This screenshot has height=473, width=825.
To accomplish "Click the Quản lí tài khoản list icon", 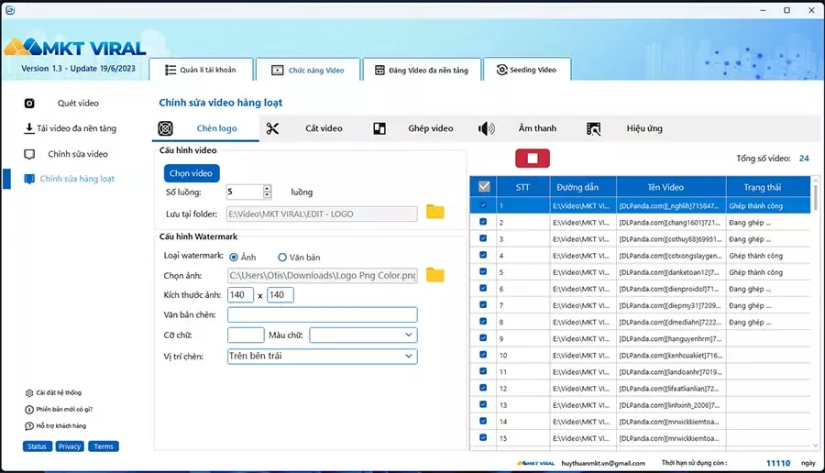I will click(x=170, y=70).
